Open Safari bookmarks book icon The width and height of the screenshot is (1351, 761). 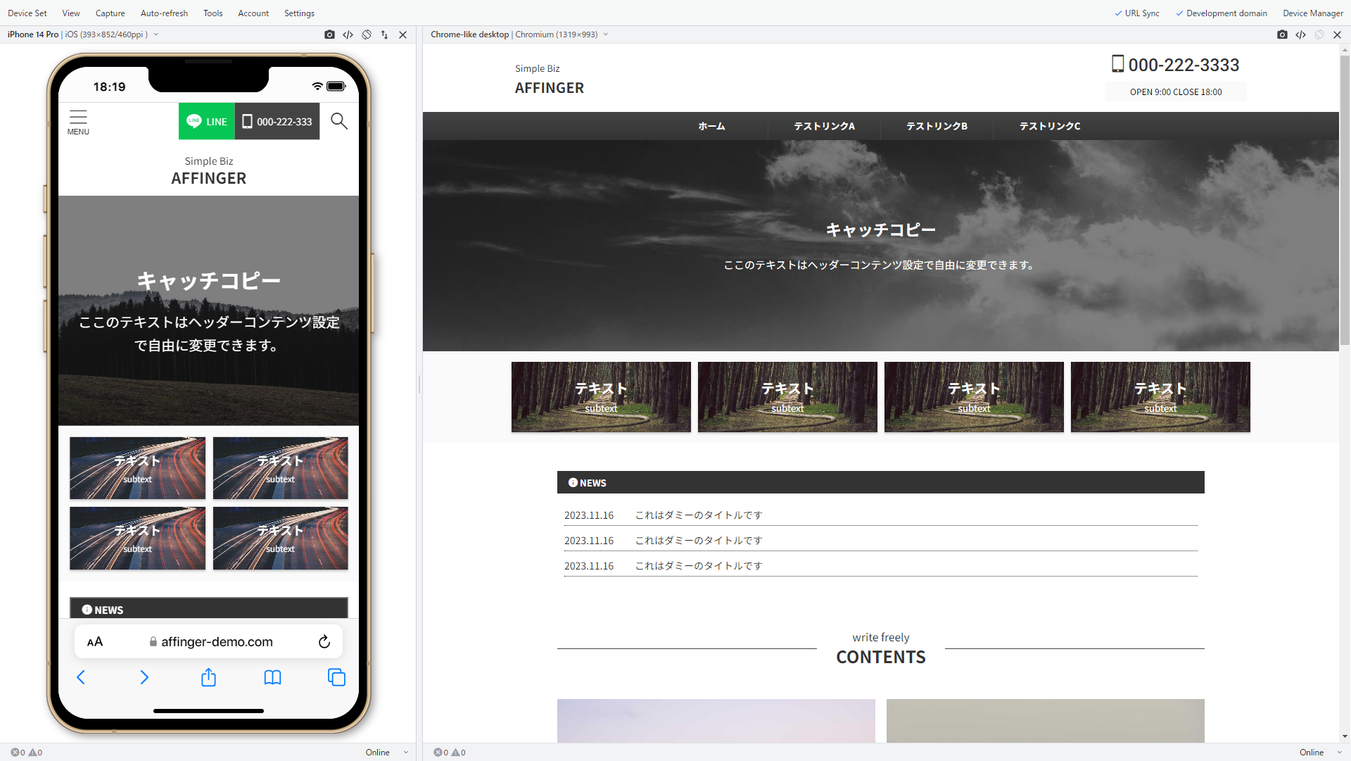(272, 677)
